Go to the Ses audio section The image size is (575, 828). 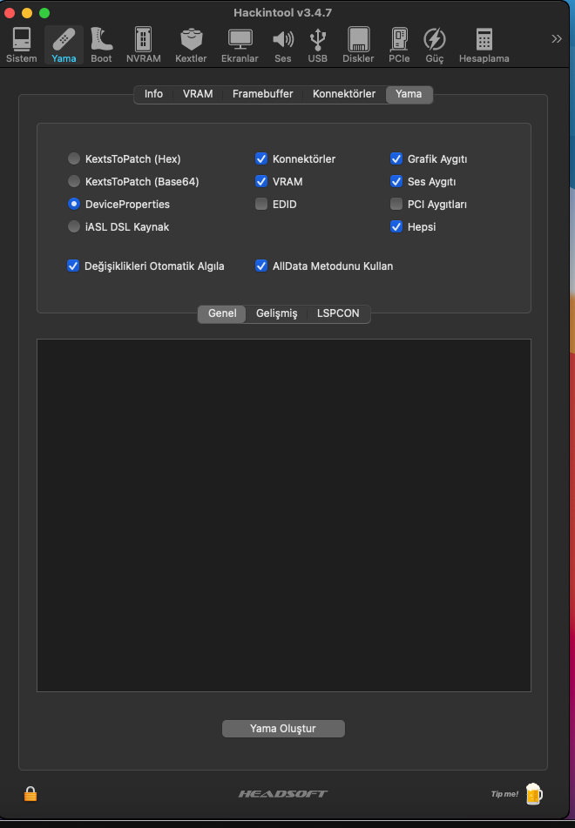pos(283,44)
